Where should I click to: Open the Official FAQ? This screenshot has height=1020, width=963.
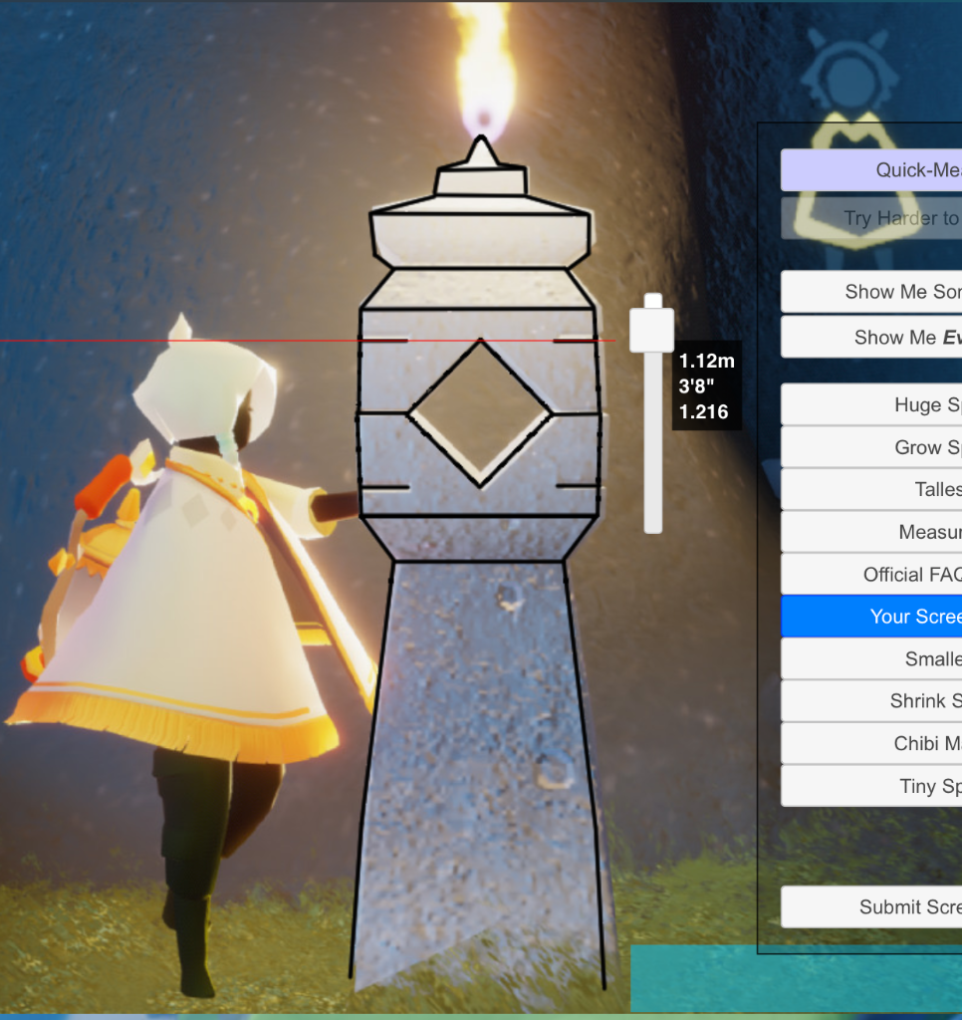pos(872,575)
